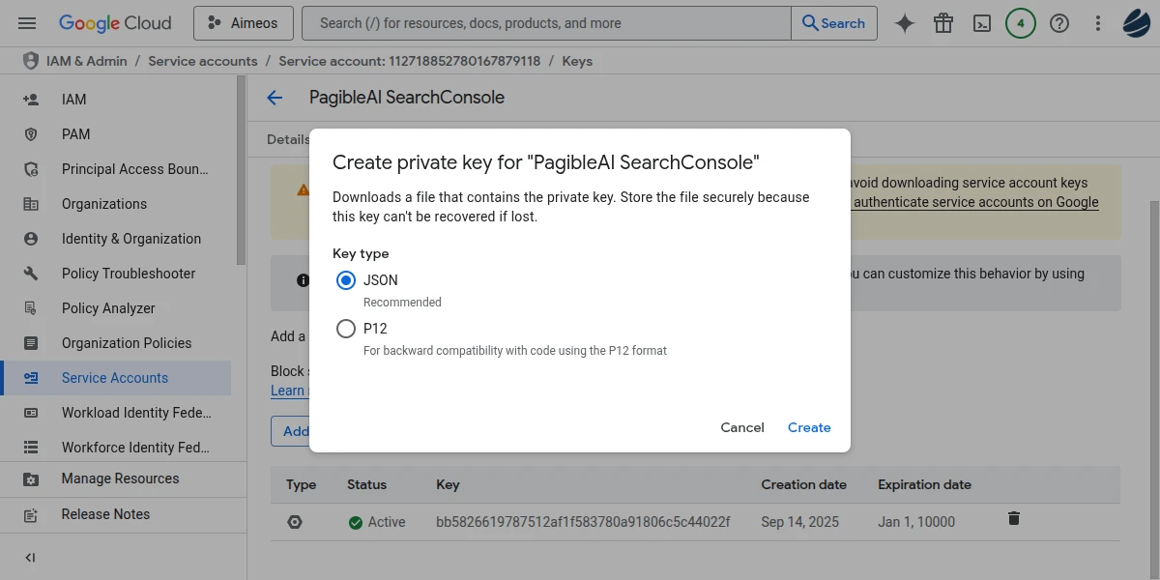Viewport: 1160px width, 580px height.
Task: Delete the active key with trash icon
Action: tap(1014, 519)
